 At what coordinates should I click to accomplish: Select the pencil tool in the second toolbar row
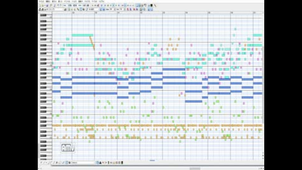coord(78,9)
